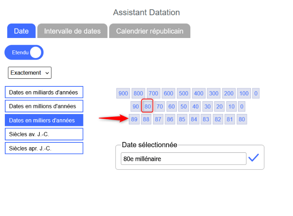
Task: Pick the 90 value button
Action: point(136,106)
